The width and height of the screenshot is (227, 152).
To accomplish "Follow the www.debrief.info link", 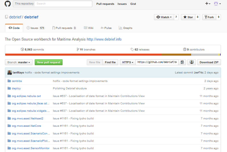I will click(104, 39).
